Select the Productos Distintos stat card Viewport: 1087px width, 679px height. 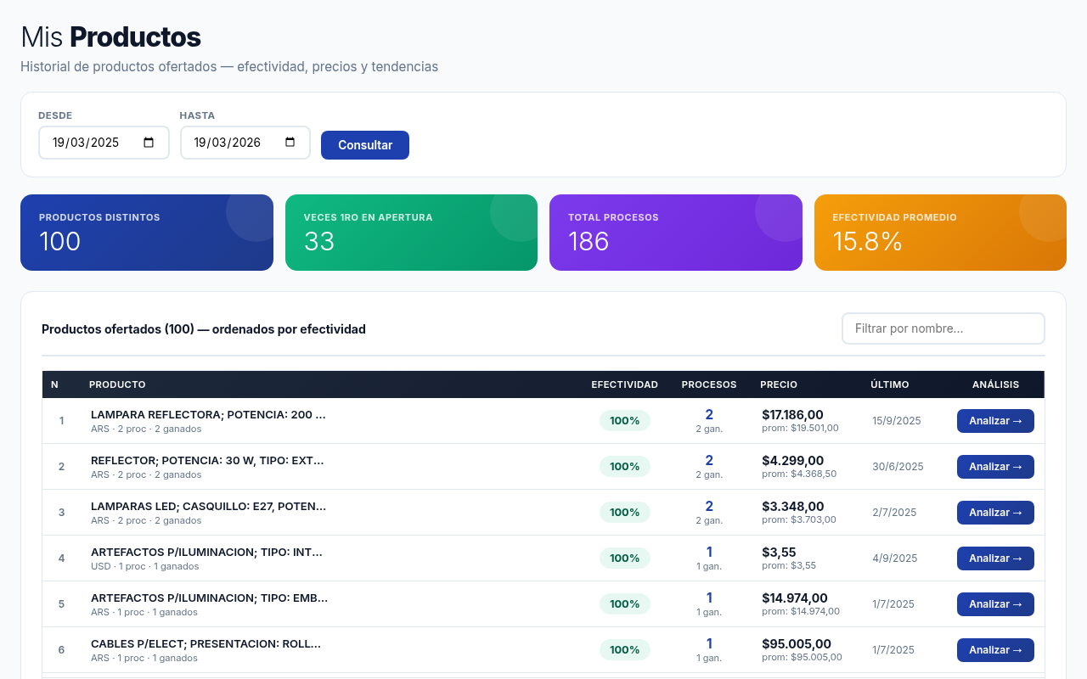pos(147,233)
